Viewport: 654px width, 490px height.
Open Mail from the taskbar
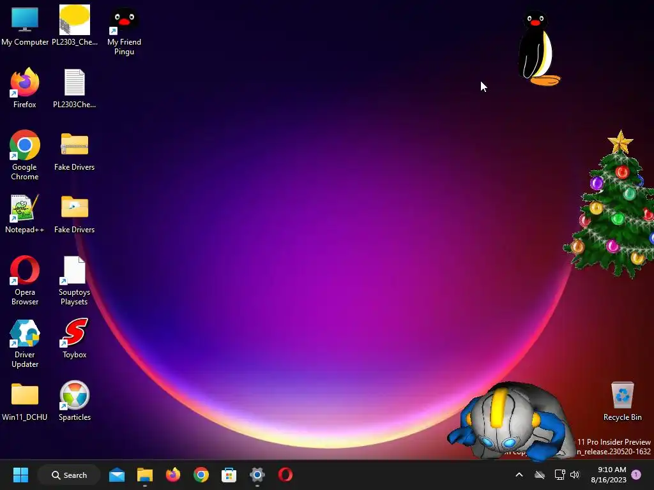pos(117,475)
